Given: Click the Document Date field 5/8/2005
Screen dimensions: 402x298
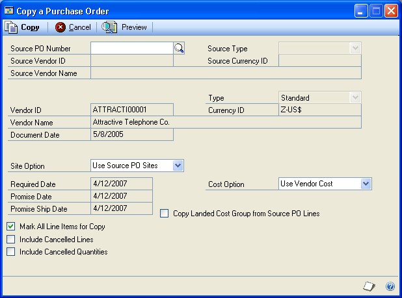Looking at the screenshot, I should pyautogui.click(x=132, y=134).
